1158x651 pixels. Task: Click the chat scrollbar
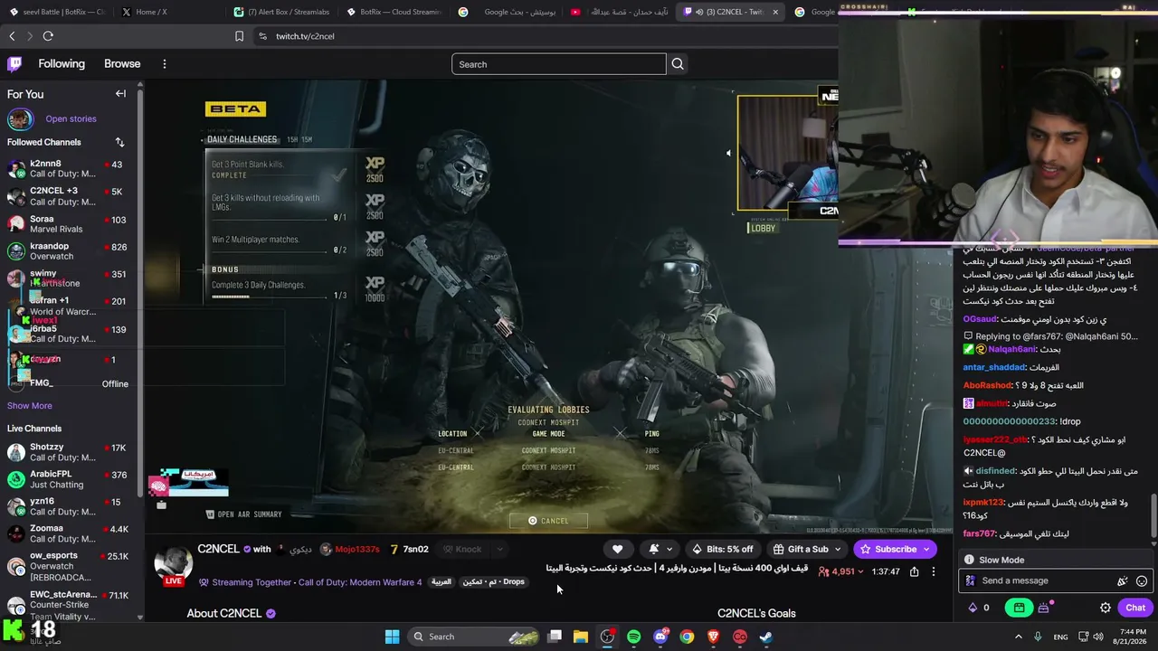point(1153,515)
